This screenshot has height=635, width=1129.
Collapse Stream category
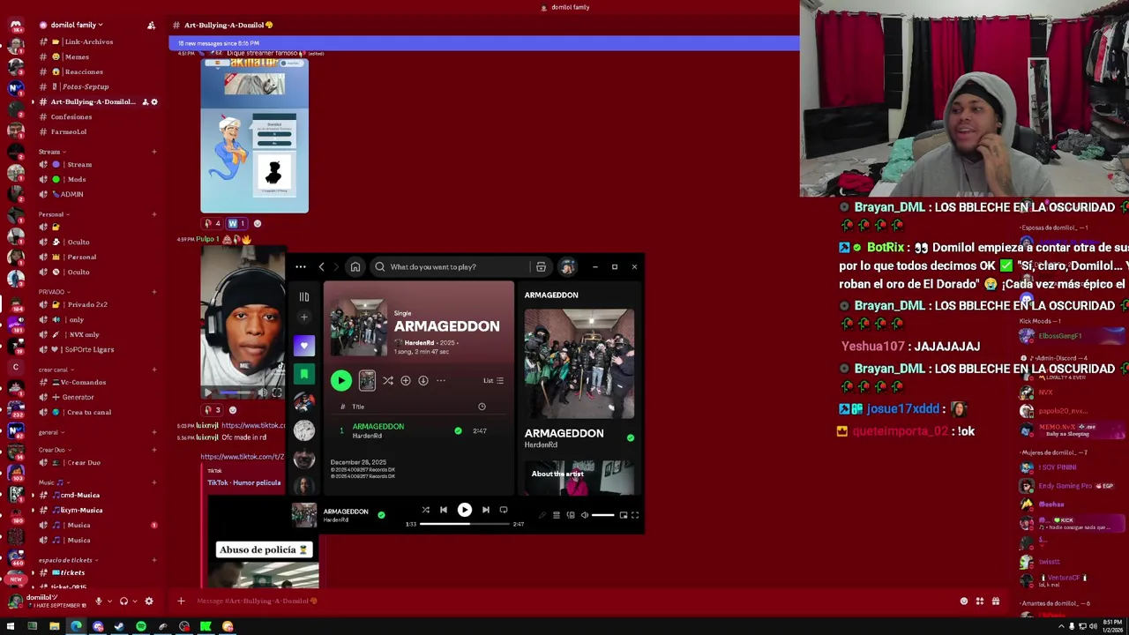tap(50, 152)
